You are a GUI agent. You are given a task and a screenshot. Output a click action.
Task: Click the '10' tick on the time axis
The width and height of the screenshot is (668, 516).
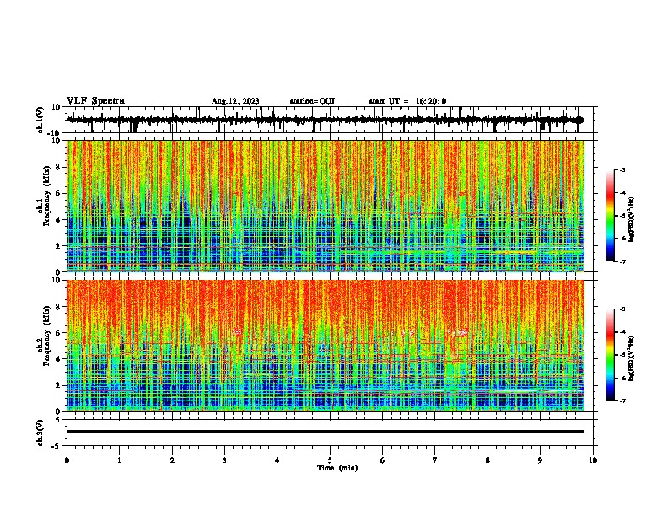[593, 460]
